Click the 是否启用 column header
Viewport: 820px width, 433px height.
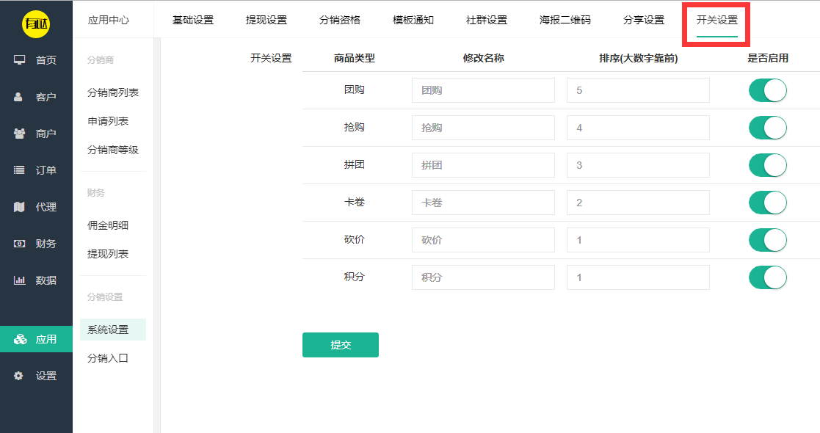click(x=768, y=58)
